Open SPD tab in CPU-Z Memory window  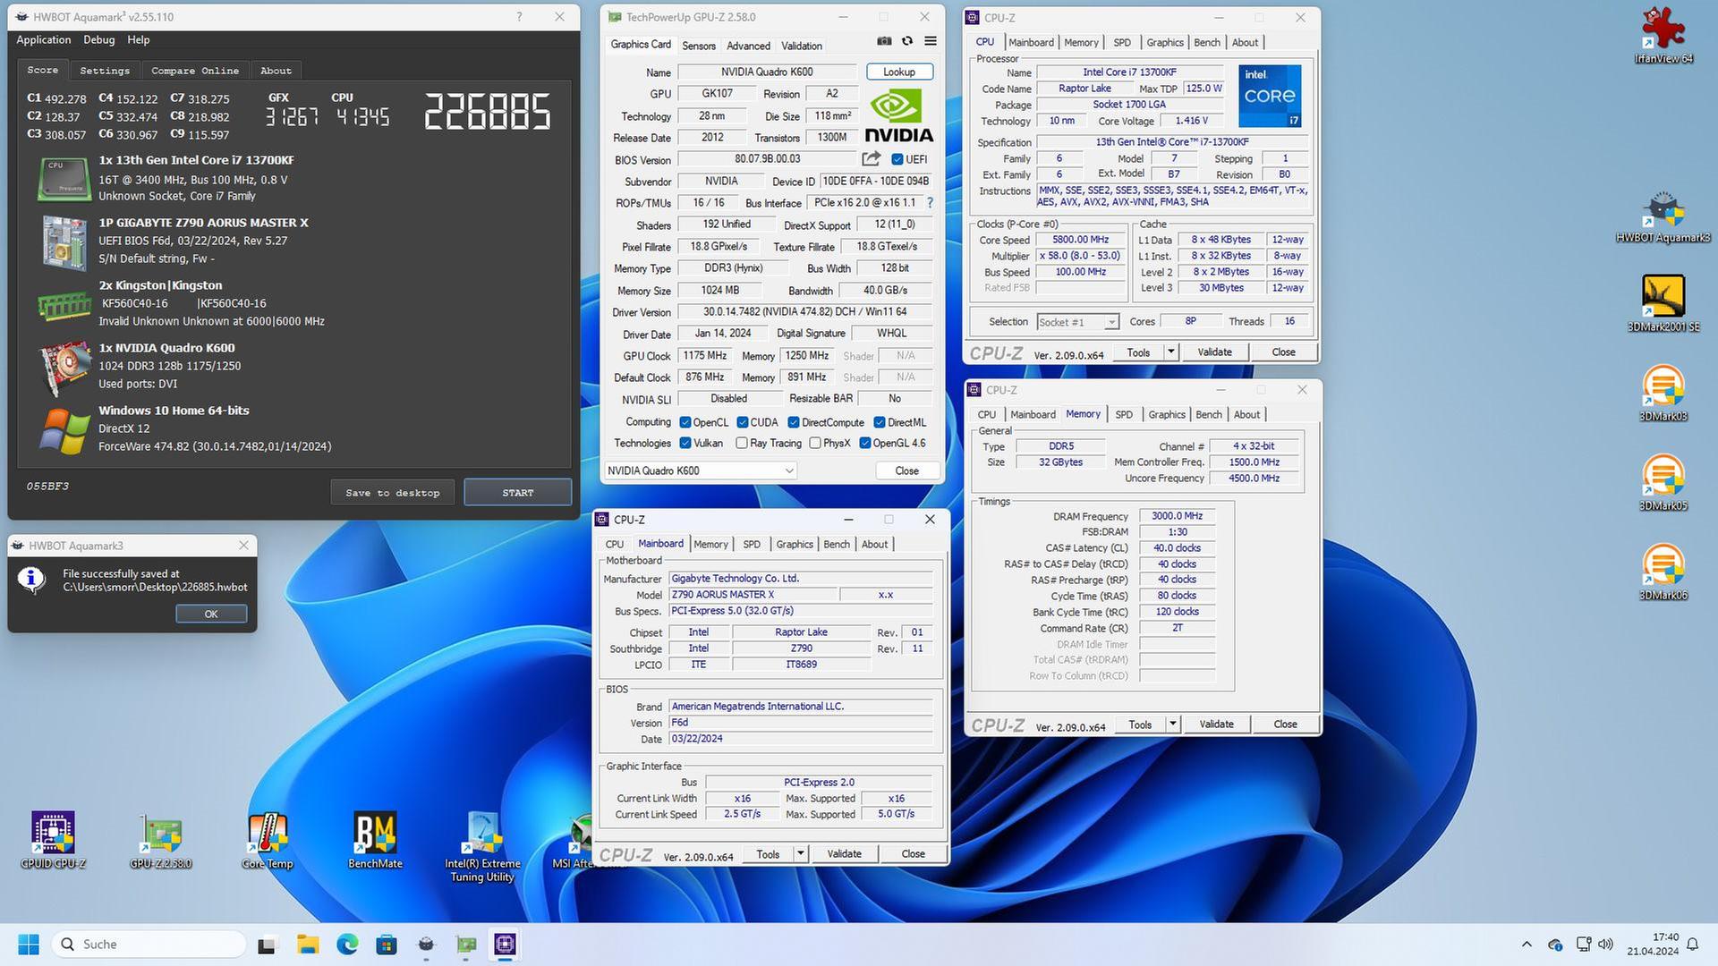click(x=1124, y=414)
